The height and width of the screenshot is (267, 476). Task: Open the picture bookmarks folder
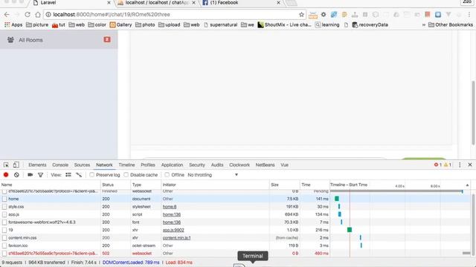coord(37,24)
